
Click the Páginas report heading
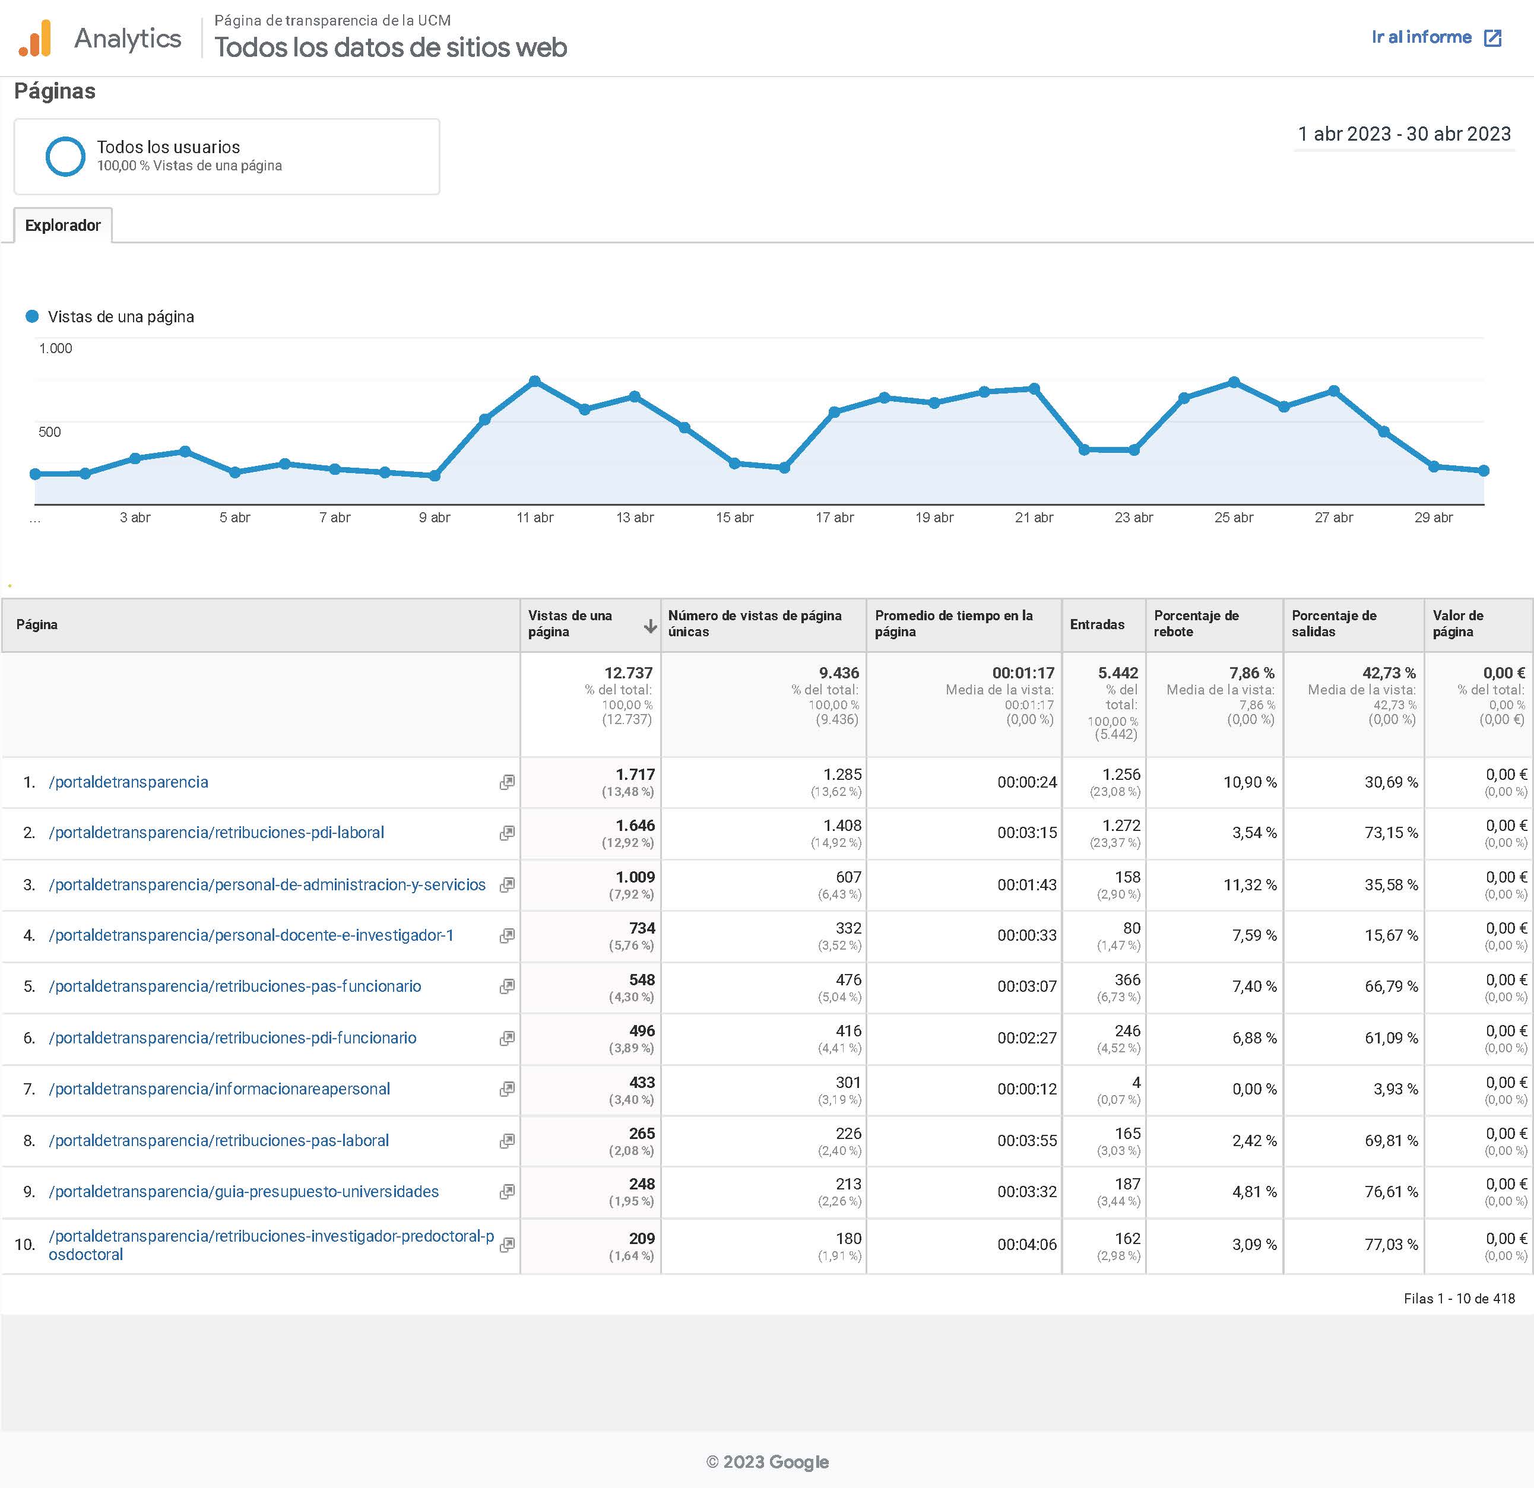click(x=55, y=91)
